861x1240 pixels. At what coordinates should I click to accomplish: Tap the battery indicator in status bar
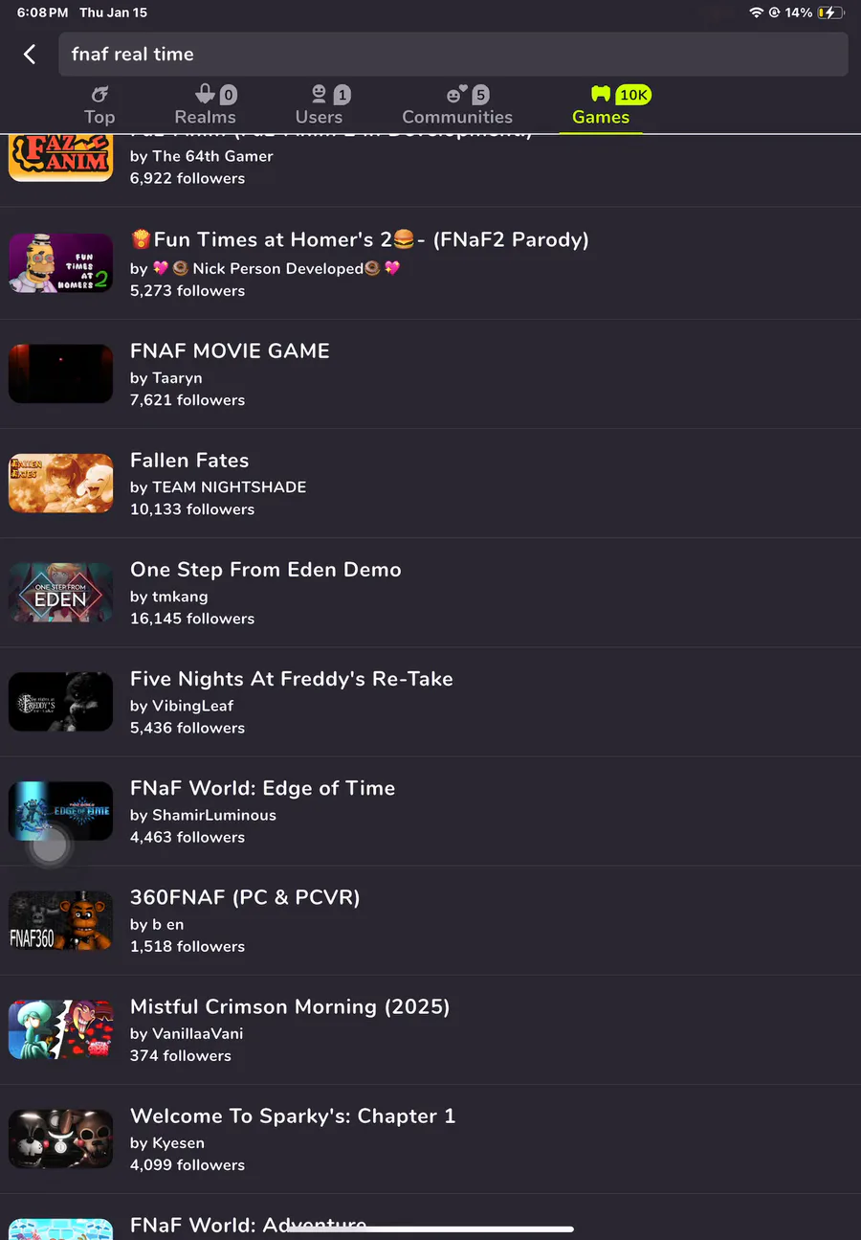(830, 12)
